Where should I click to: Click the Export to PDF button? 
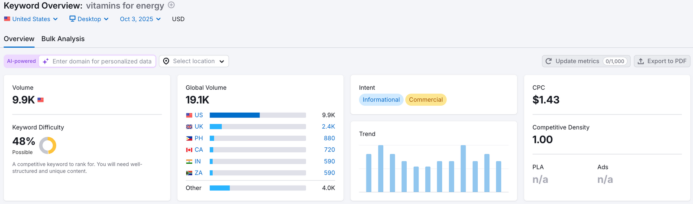[x=662, y=61]
